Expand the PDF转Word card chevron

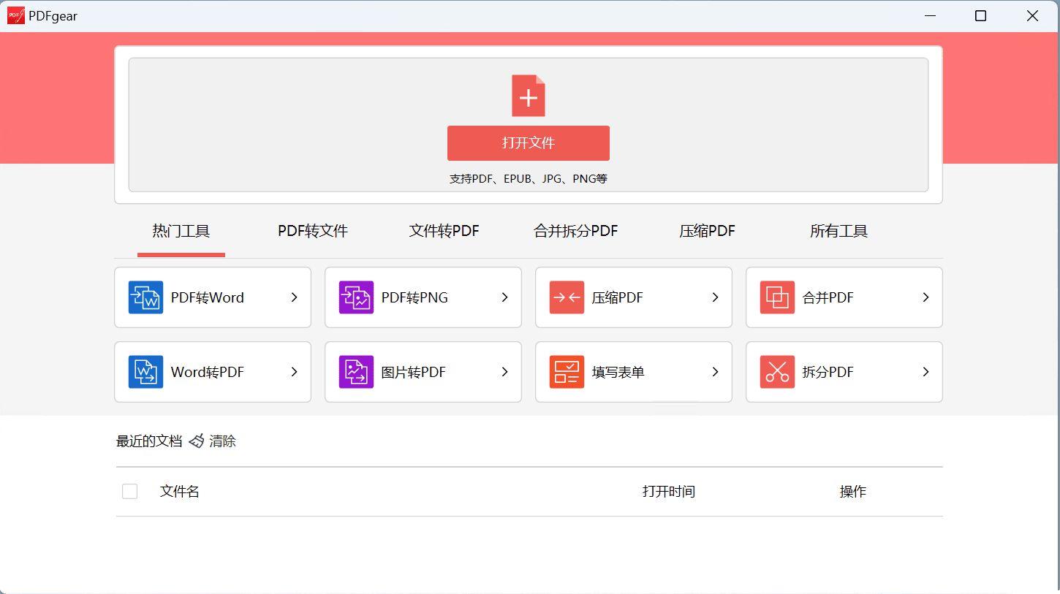294,297
